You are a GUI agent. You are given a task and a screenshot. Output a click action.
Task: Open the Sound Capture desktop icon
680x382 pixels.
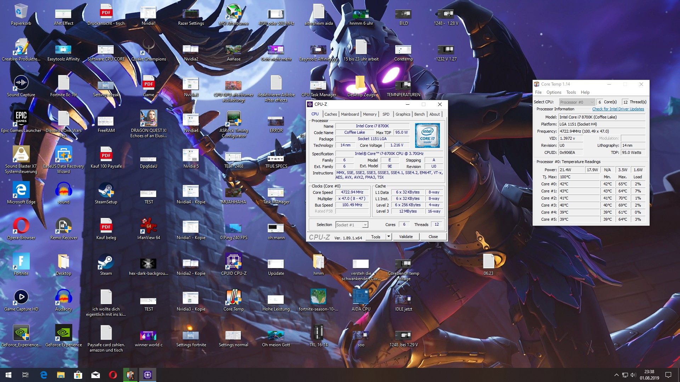point(21,86)
